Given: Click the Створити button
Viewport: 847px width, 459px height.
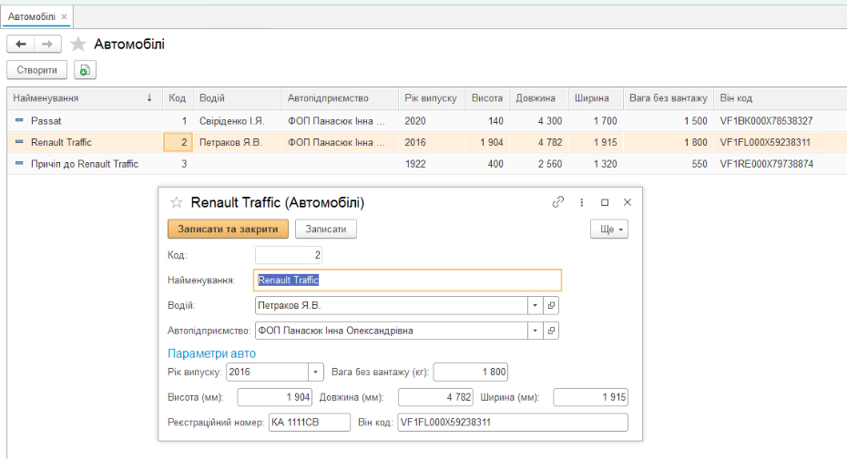Looking at the screenshot, I should click(37, 70).
